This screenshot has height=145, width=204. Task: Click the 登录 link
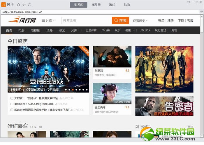[x=161, y=21]
